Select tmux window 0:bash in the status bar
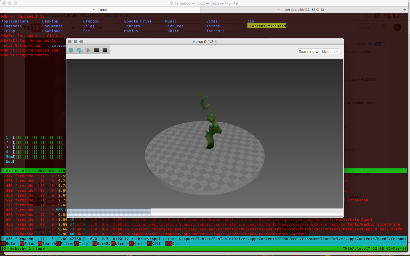 click(x=19, y=249)
